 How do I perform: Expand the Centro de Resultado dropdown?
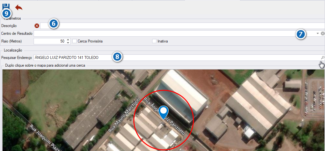click(318, 33)
